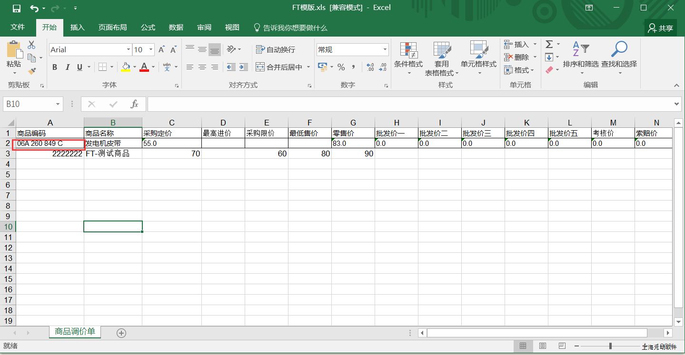
Task: Open the font size dropdown
Action: pyautogui.click(x=151, y=50)
